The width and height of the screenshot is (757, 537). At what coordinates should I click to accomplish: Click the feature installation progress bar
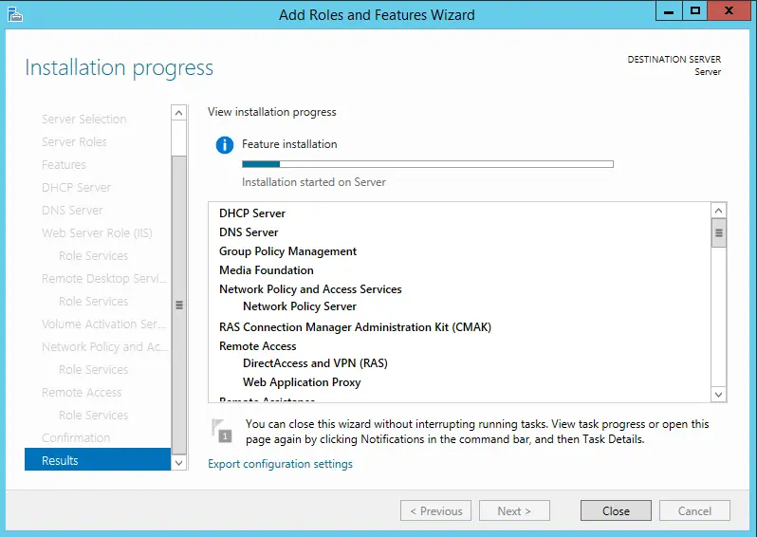(427, 164)
